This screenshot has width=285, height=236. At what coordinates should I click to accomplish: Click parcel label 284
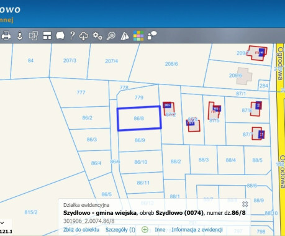coord(264,86)
